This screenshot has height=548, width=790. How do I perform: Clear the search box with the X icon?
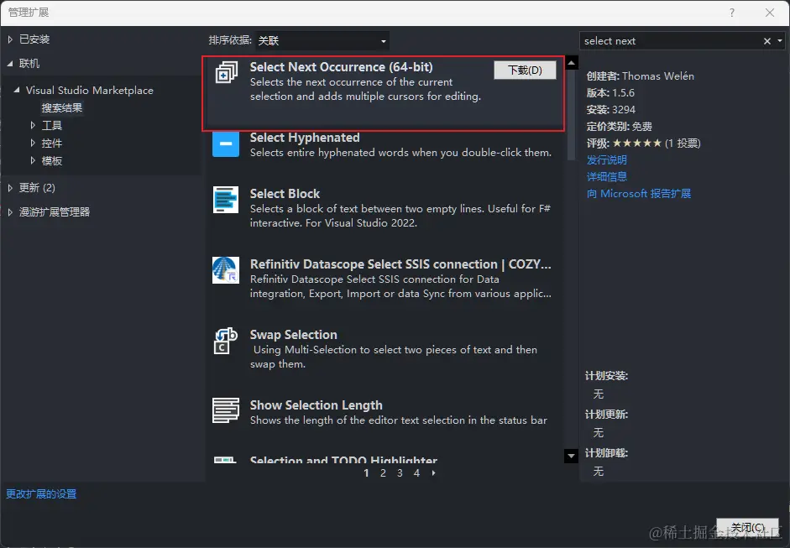pos(766,41)
